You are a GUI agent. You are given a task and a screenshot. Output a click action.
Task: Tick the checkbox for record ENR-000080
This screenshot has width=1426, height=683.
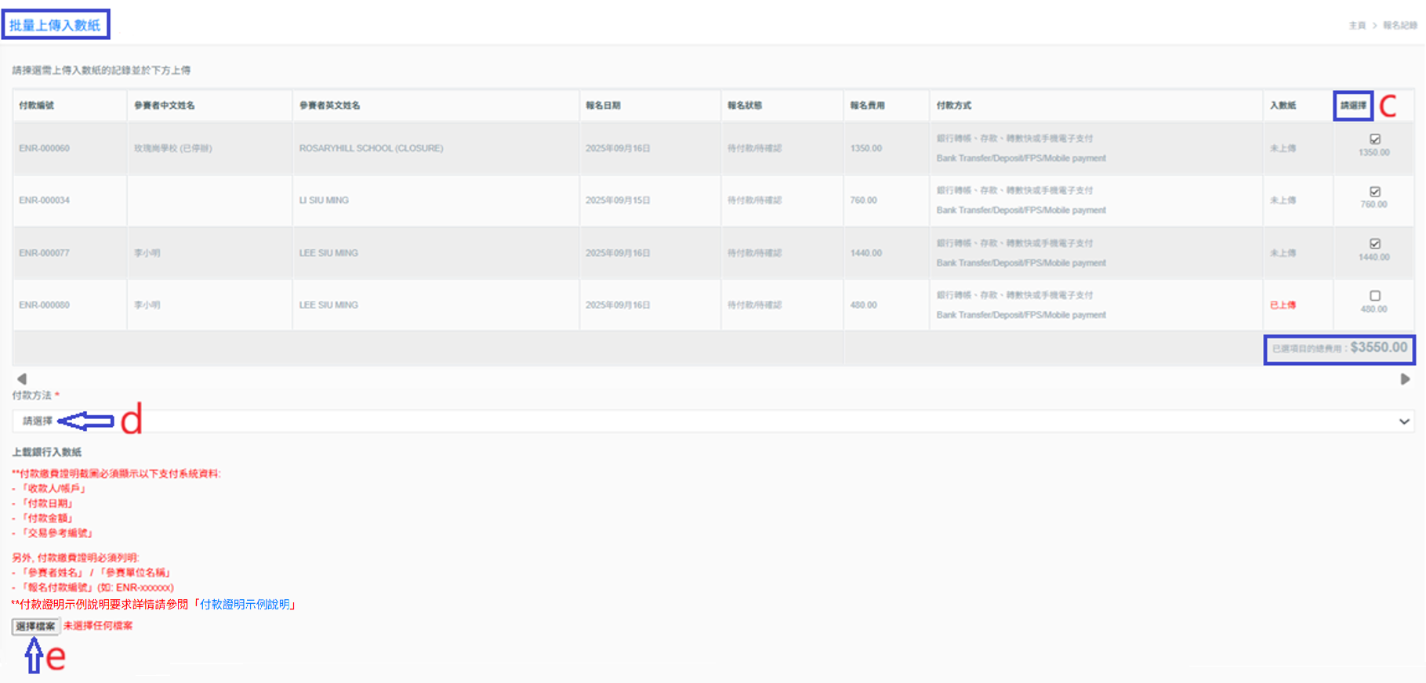(1375, 295)
